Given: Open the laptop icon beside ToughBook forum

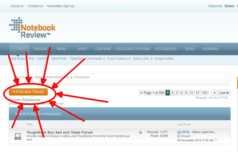Looking at the screenshot, I should pos(18,136).
